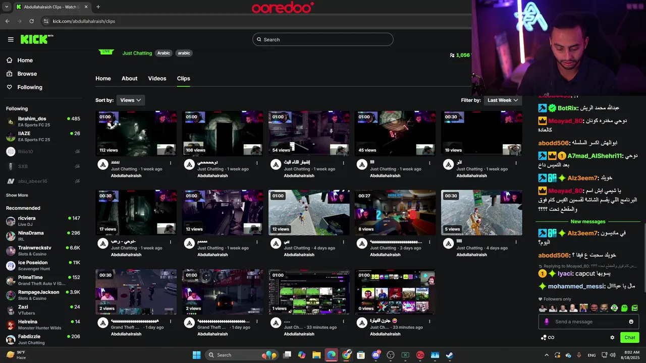The height and width of the screenshot is (363, 646).
Task: Open recommended channel PrimeTime
Action: point(43,280)
